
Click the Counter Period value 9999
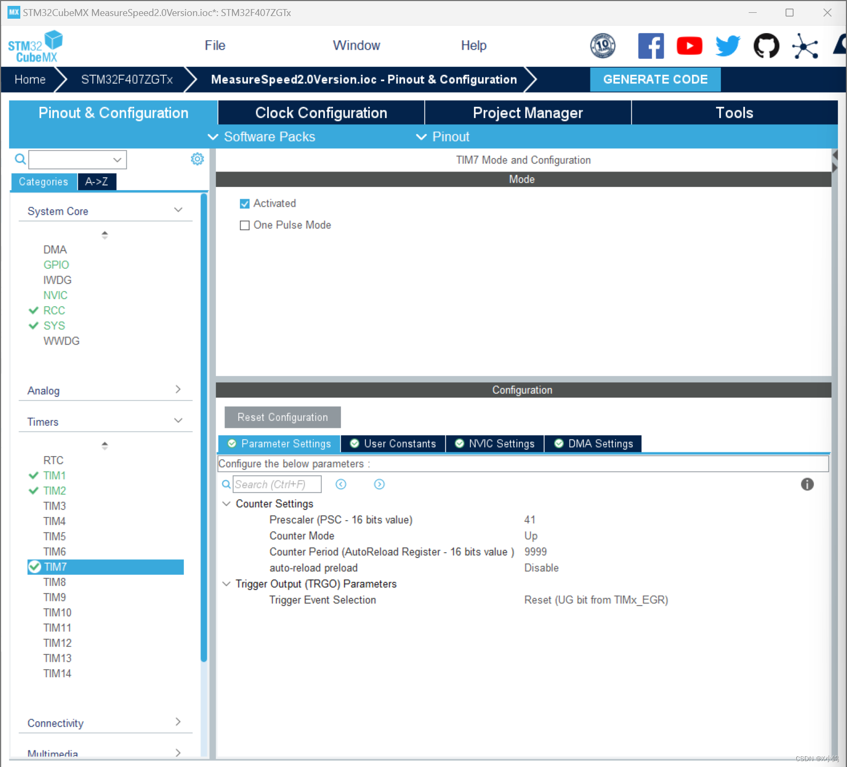(535, 552)
